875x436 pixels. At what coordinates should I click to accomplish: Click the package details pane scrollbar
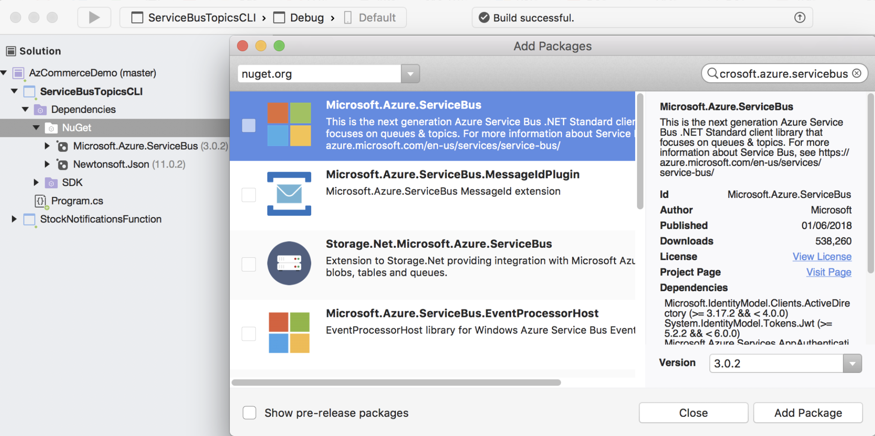coord(871,183)
